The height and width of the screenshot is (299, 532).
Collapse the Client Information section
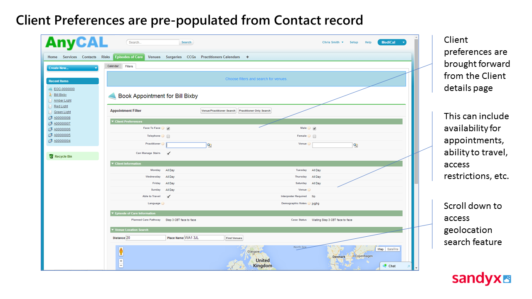[x=112, y=164]
